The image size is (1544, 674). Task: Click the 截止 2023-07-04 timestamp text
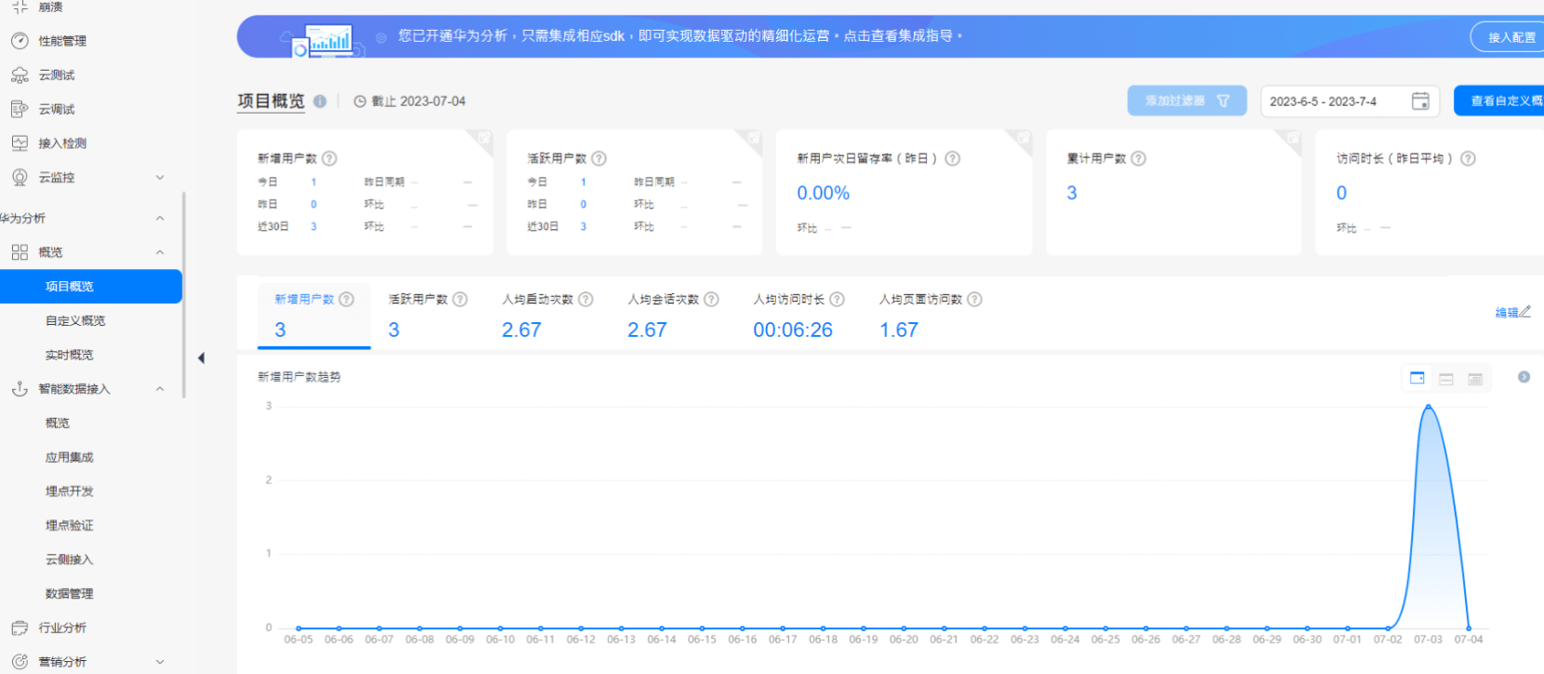[419, 101]
